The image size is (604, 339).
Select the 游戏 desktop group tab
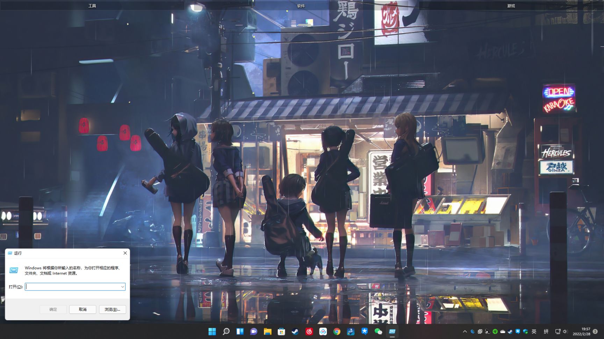coord(511,6)
